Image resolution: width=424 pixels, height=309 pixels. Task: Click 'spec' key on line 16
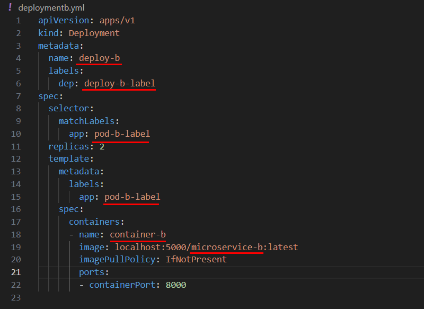(x=69, y=209)
